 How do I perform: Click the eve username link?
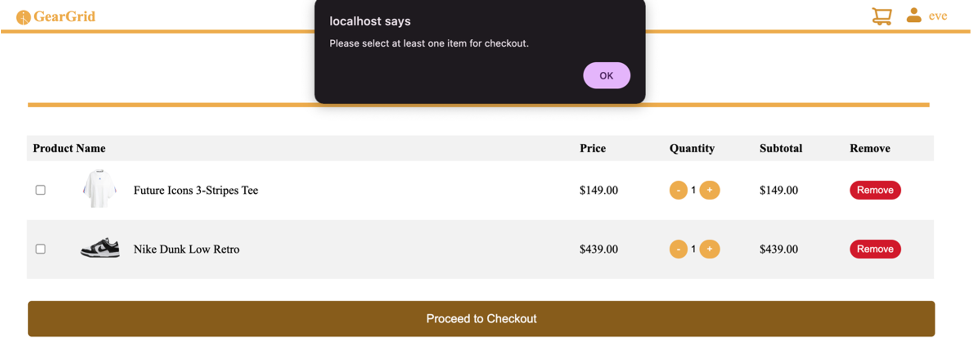click(938, 16)
